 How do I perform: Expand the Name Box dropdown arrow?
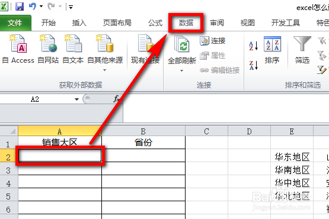pyautogui.click(x=77, y=99)
